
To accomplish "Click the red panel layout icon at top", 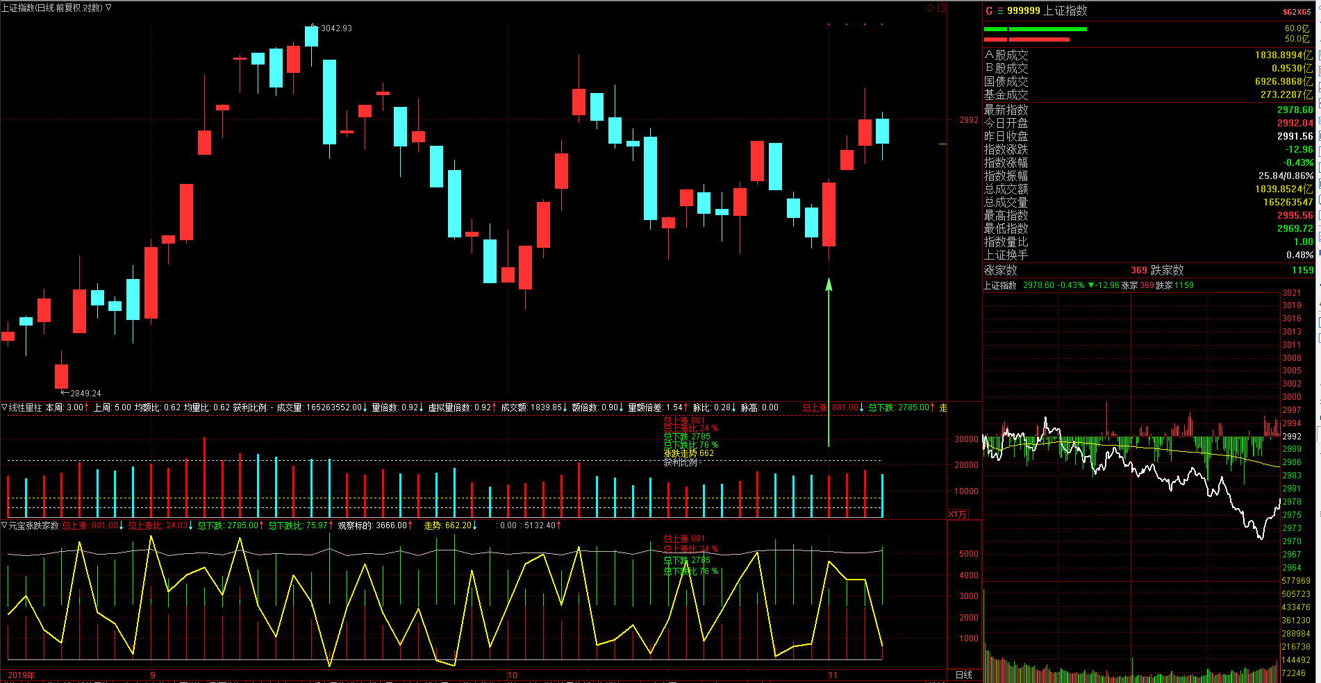I will tap(942, 8).
